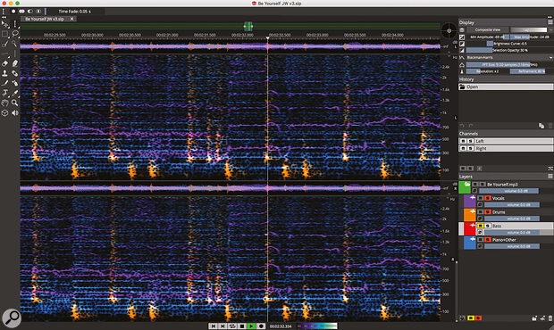Open the Display panel options menu

click(550, 22)
